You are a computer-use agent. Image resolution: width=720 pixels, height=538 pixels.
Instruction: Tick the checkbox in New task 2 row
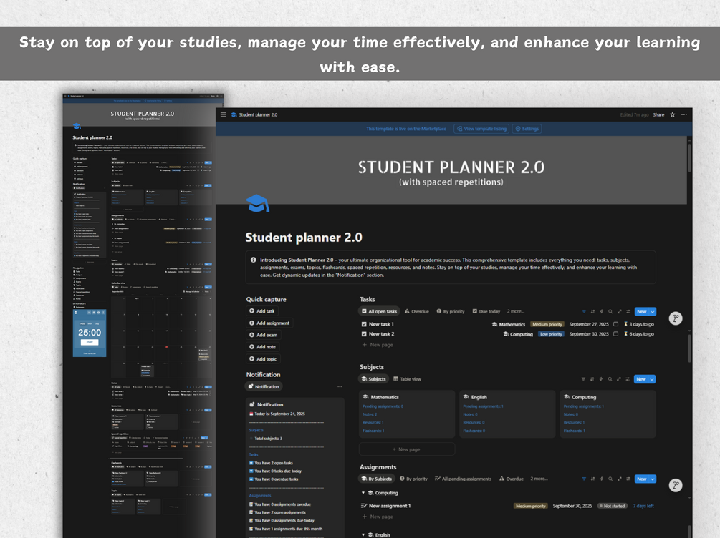pyautogui.click(x=616, y=334)
